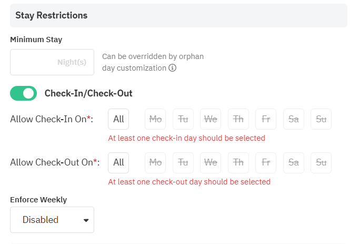The image size is (359, 244).
Task: Enable Thursday as a check-in day
Action: (x=238, y=119)
